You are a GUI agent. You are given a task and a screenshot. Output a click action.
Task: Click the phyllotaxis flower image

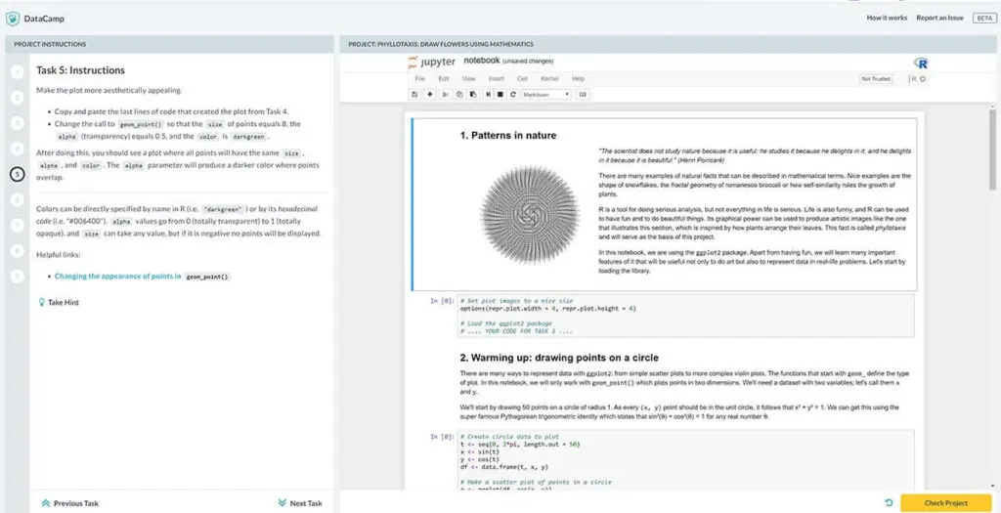pyautogui.click(x=529, y=214)
